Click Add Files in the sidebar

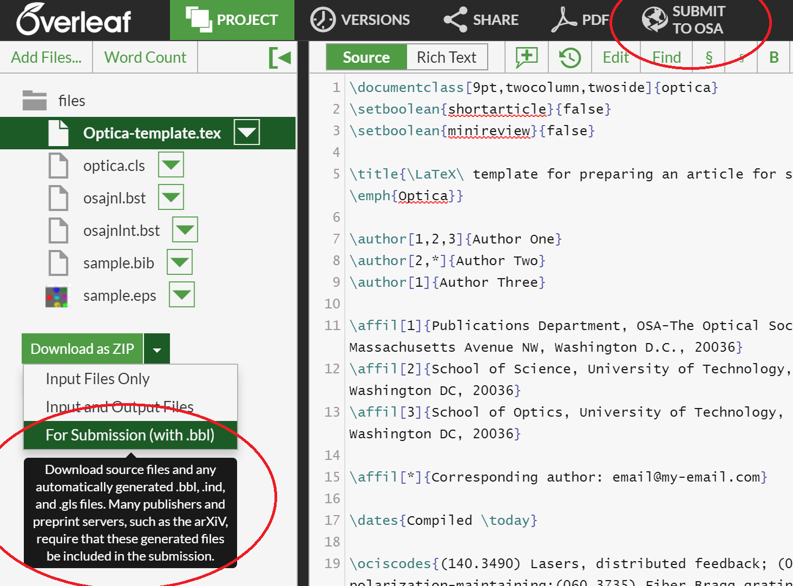pyautogui.click(x=47, y=57)
